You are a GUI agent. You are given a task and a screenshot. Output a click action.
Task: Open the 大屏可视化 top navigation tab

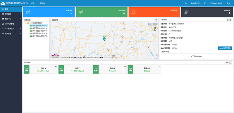(42, 3)
